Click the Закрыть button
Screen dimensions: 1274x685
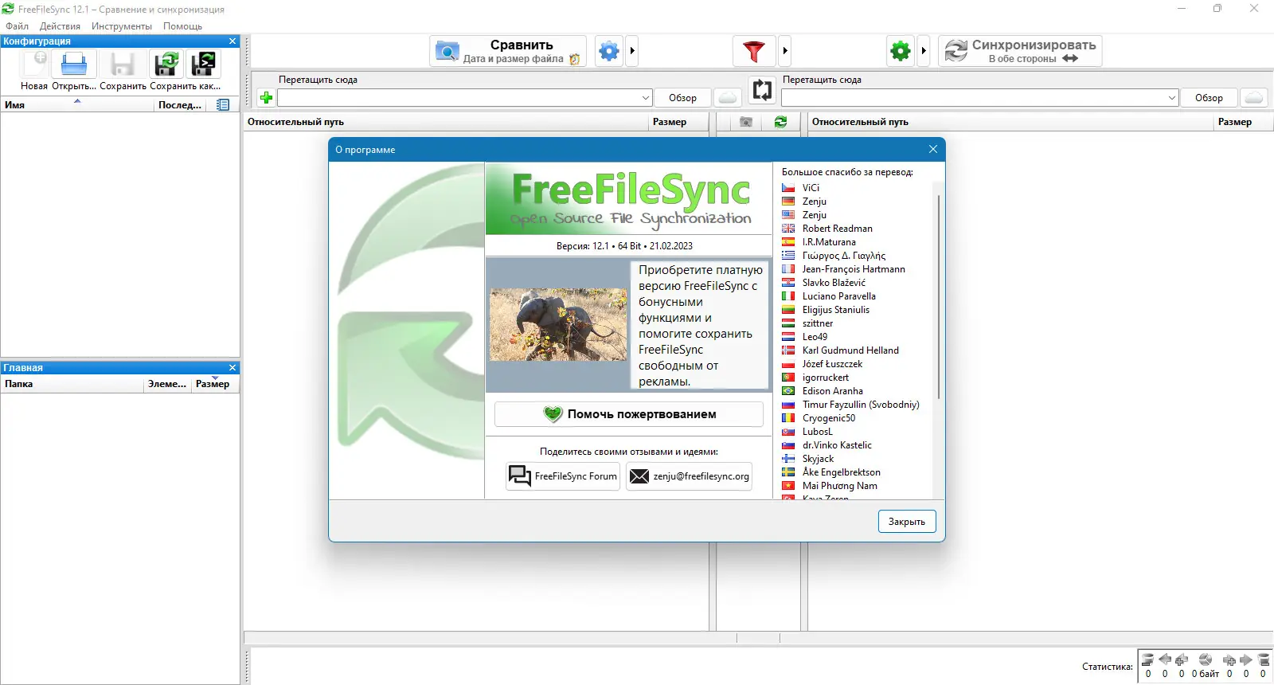(x=907, y=522)
